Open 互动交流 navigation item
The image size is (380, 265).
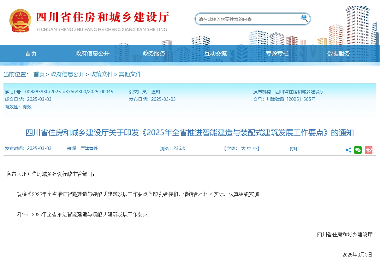pos(216,54)
